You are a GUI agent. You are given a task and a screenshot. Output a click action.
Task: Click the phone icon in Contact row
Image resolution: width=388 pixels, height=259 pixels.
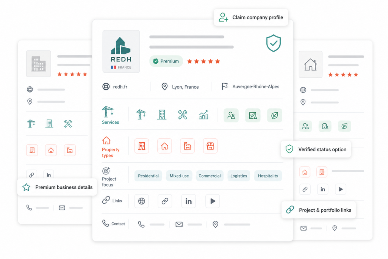(x=141, y=224)
